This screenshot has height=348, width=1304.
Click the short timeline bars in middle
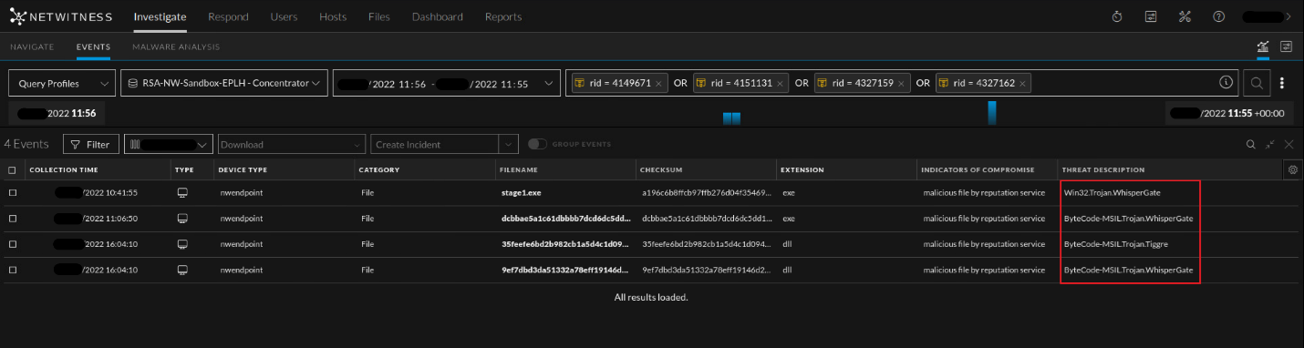[731, 118]
